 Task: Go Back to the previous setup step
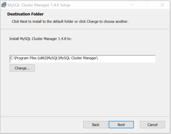[96, 125]
